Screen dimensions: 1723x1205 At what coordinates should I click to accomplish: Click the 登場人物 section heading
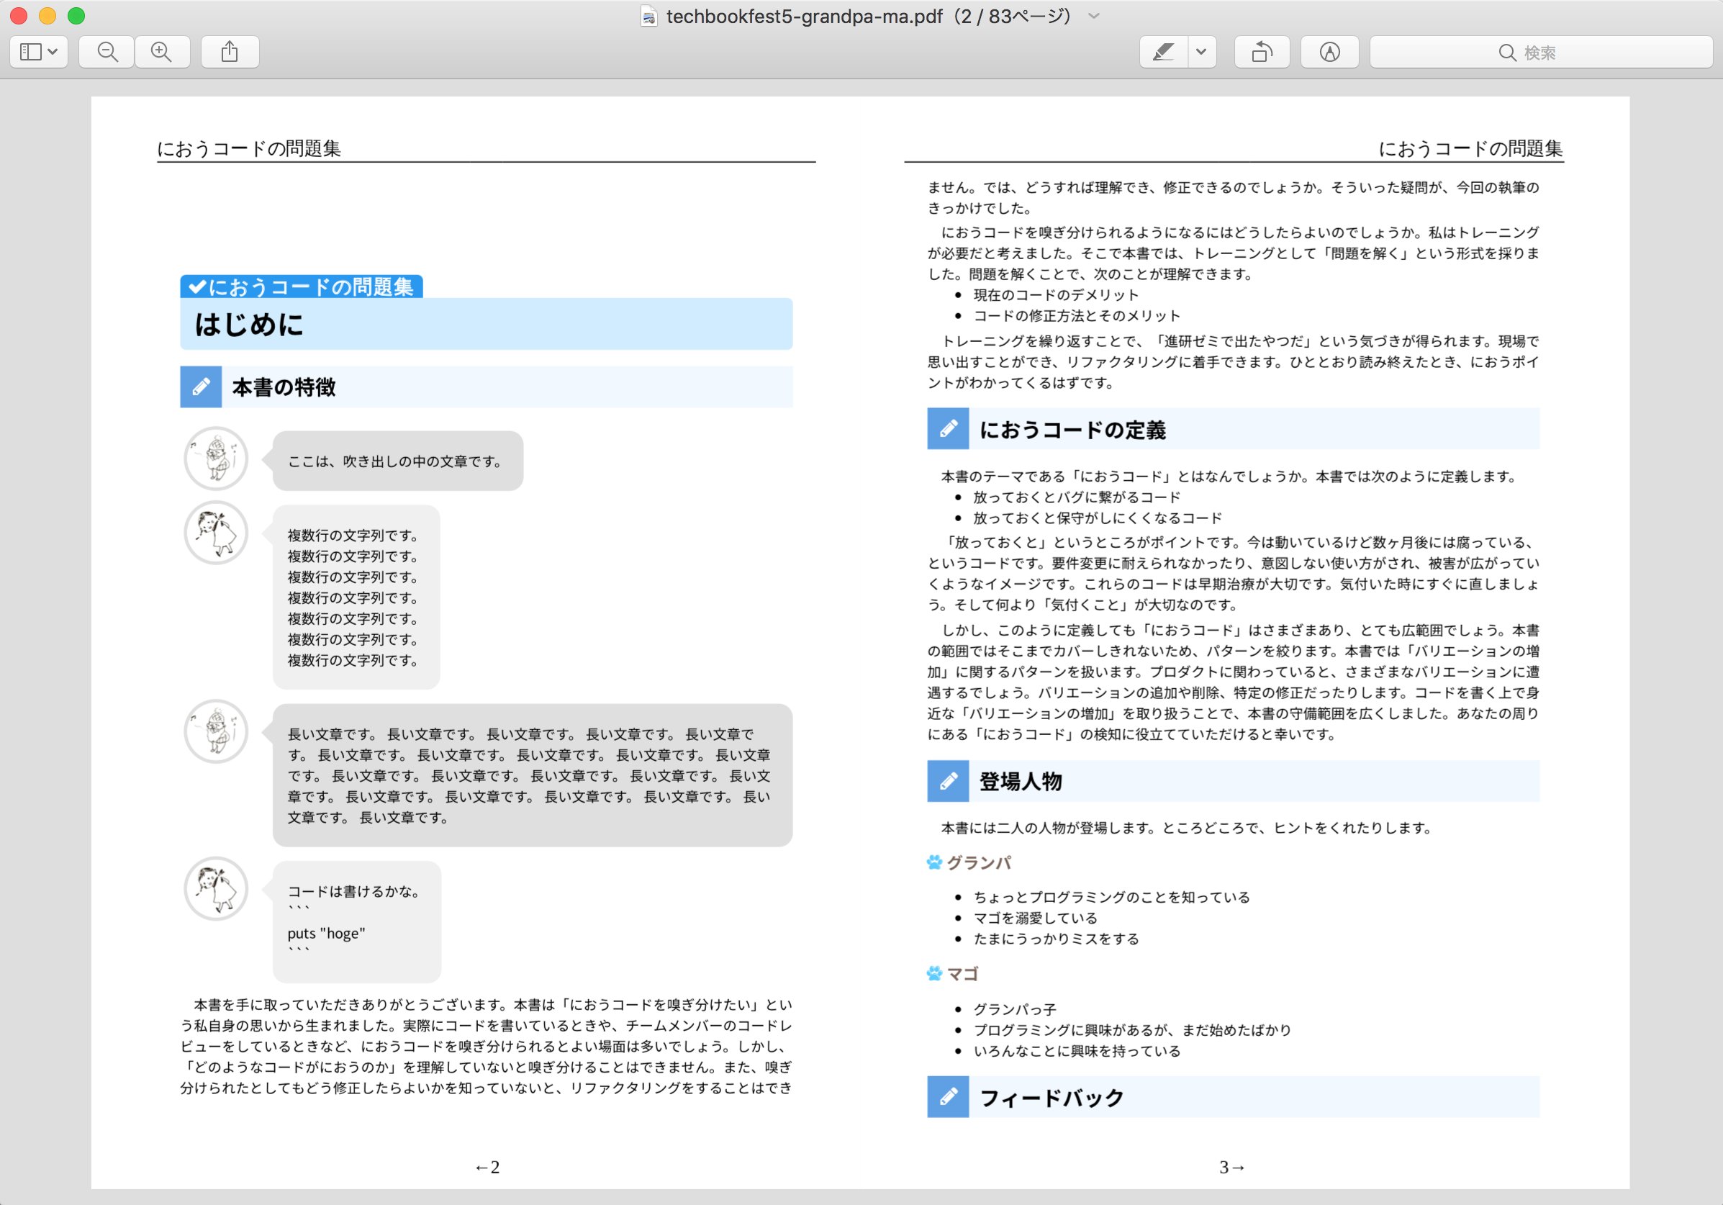point(1021,782)
